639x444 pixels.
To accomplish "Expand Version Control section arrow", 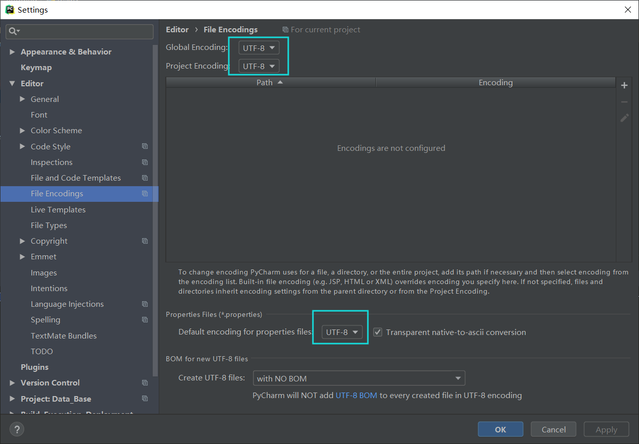I will (x=12, y=382).
